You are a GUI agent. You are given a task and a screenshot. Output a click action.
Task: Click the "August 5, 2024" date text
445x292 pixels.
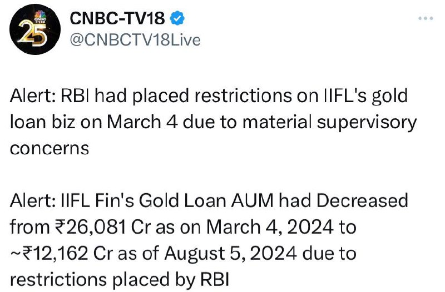(231, 253)
